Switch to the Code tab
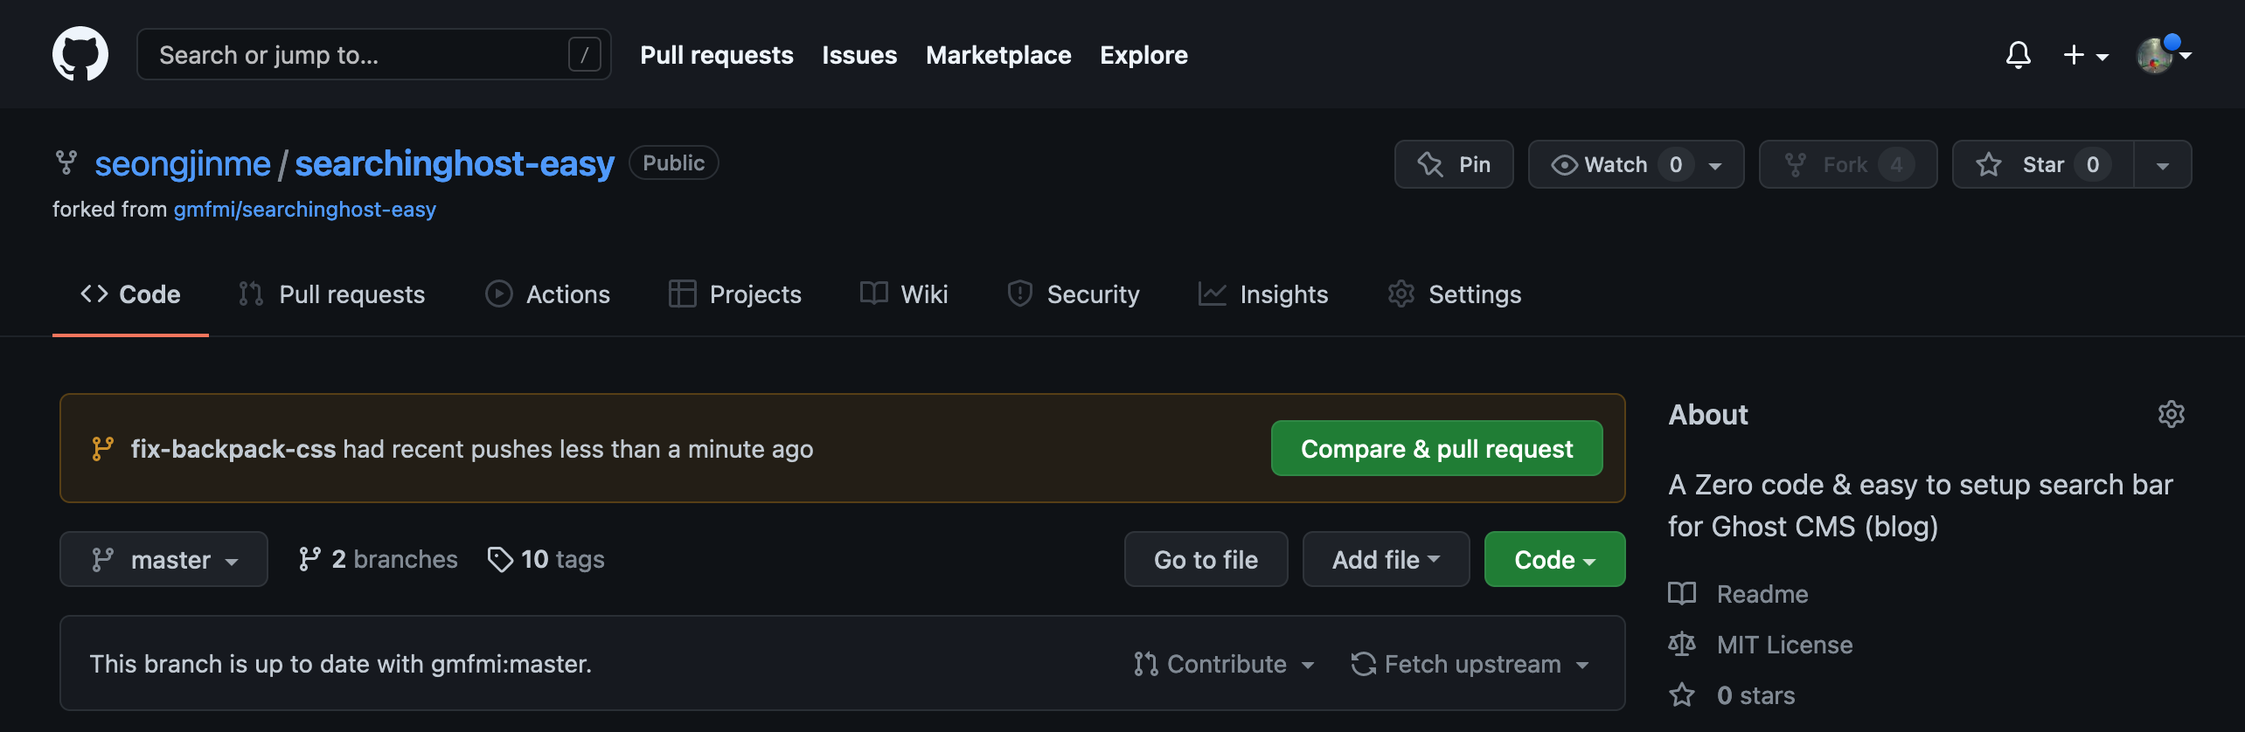The image size is (2245, 732). pyautogui.click(x=130, y=294)
